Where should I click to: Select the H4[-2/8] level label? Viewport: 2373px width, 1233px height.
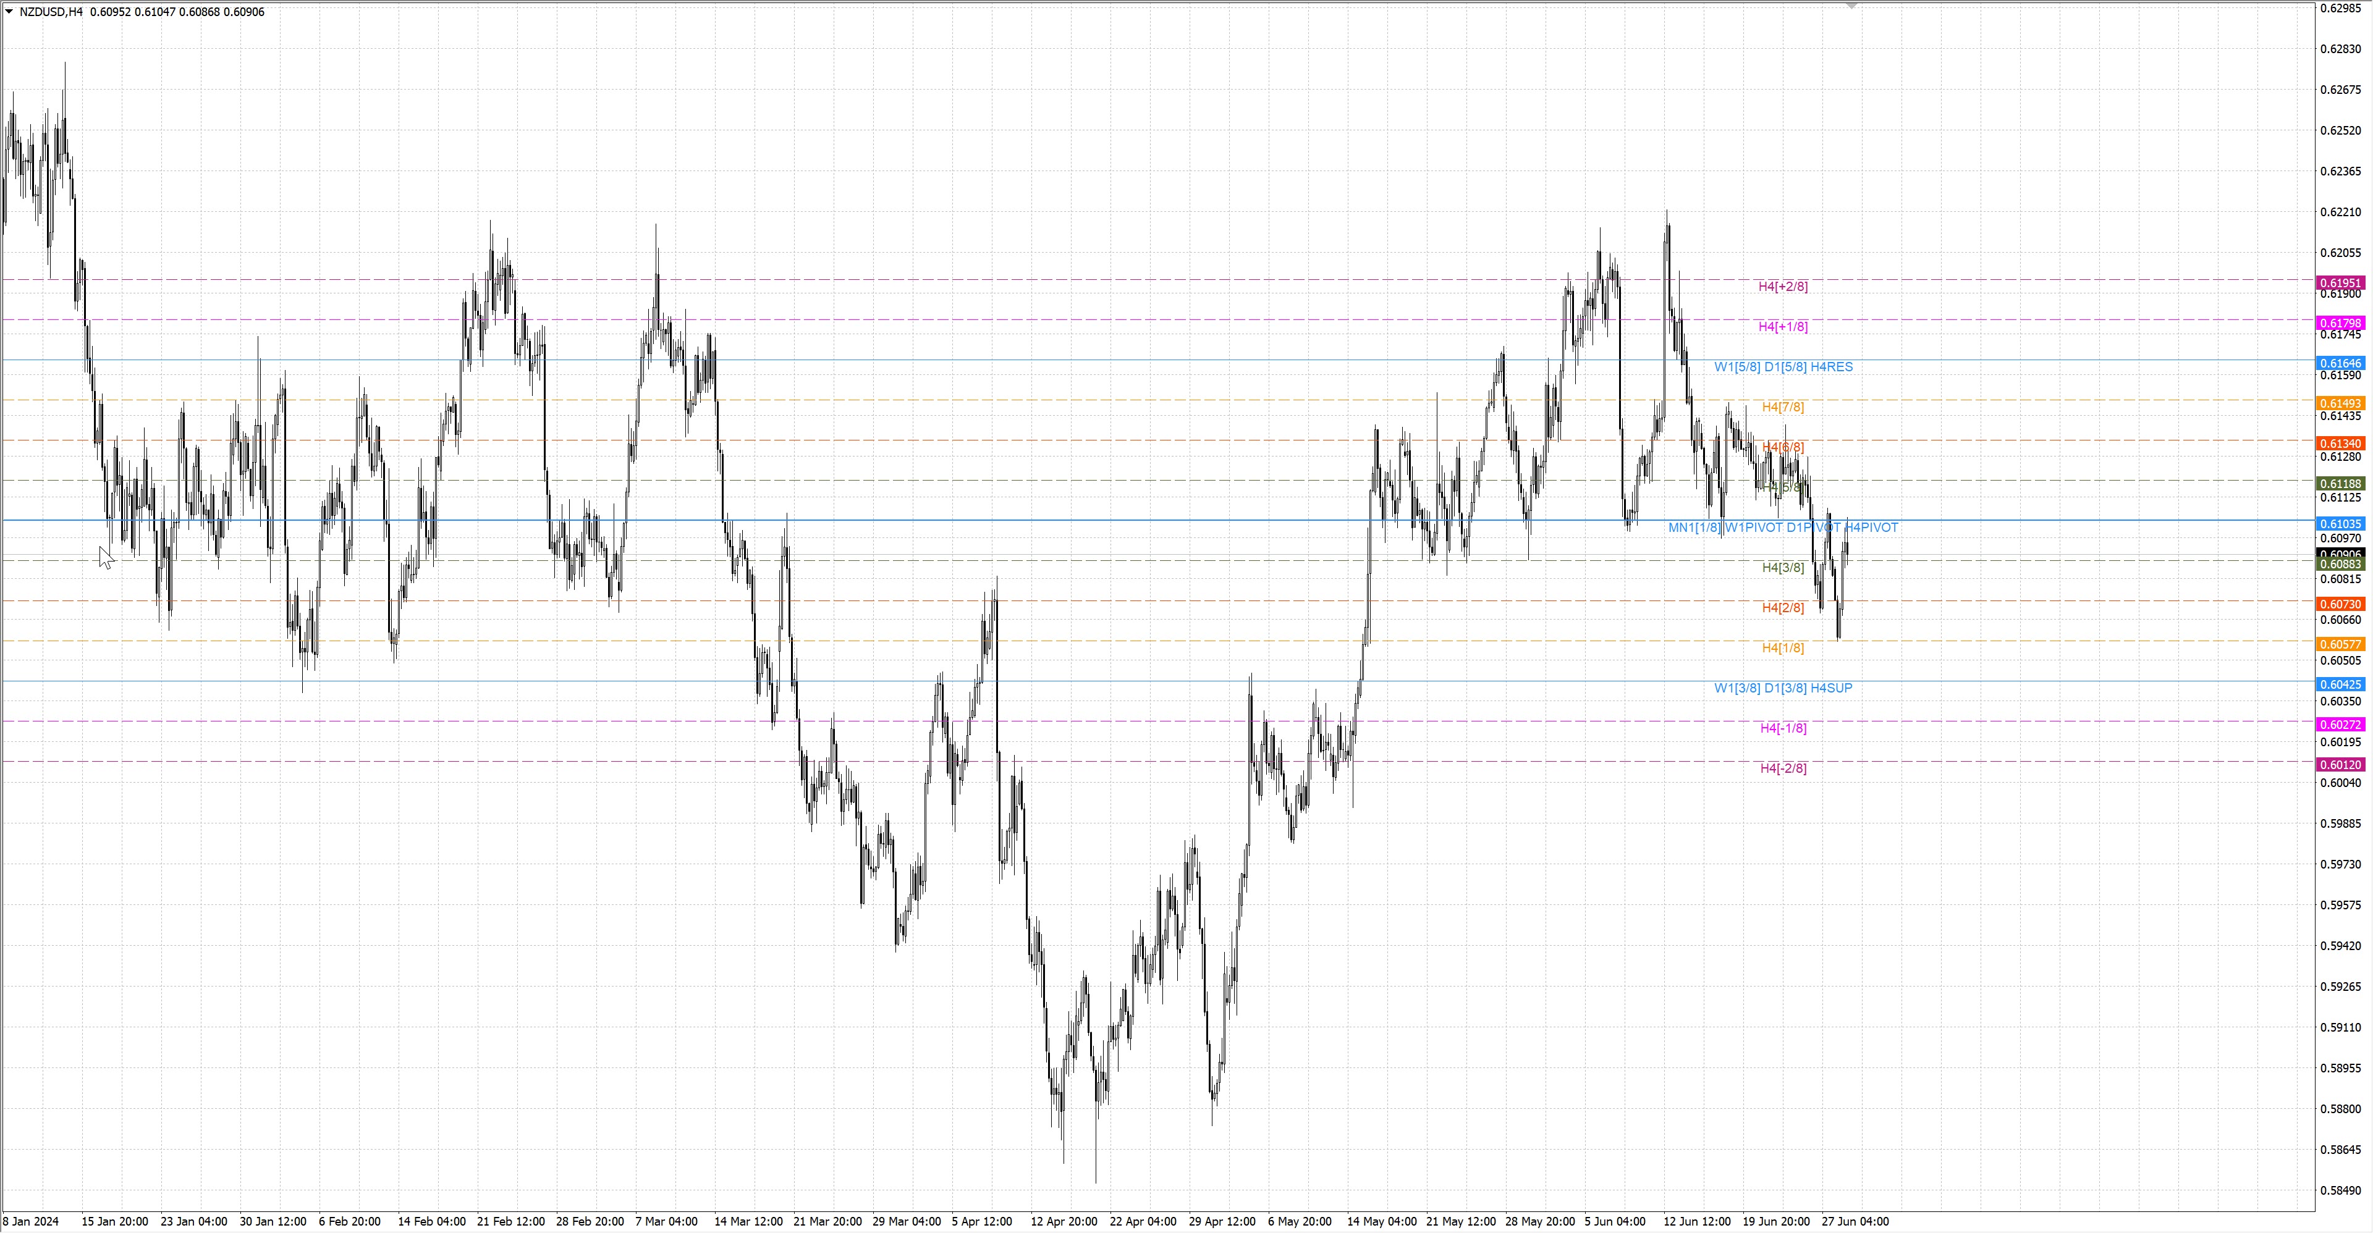1782,768
